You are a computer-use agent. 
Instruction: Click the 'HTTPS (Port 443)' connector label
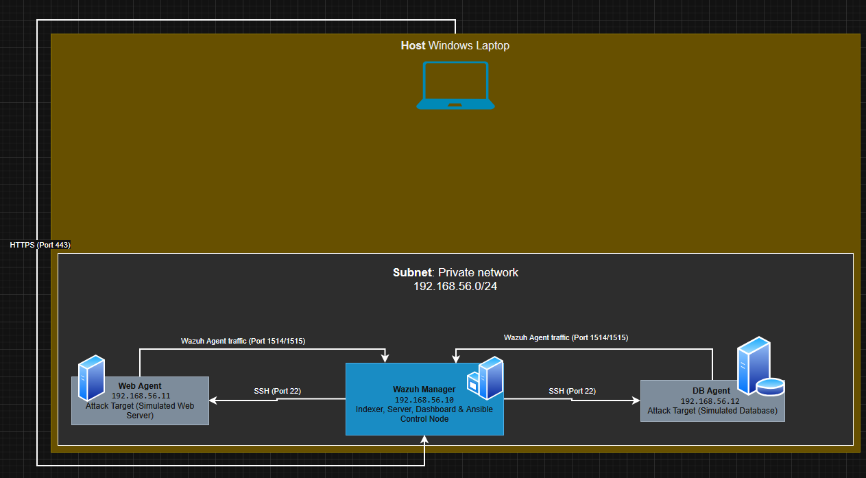40,245
